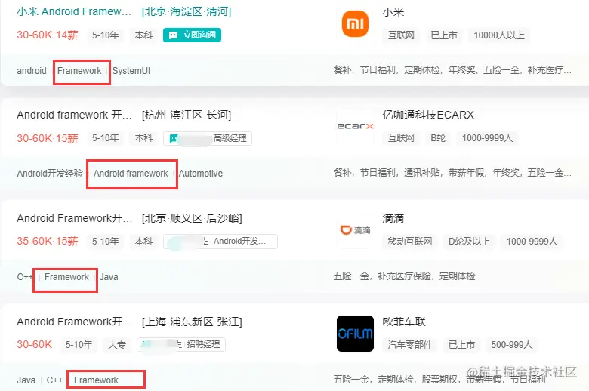This screenshot has width=589, height=391.
Task: Select the Framework tag on the 滴滴 job
Action: click(66, 277)
